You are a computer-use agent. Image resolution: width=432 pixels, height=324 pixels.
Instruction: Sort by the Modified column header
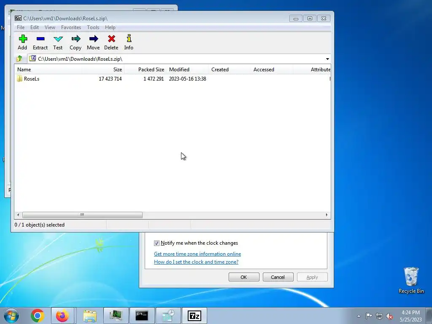pos(187,70)
